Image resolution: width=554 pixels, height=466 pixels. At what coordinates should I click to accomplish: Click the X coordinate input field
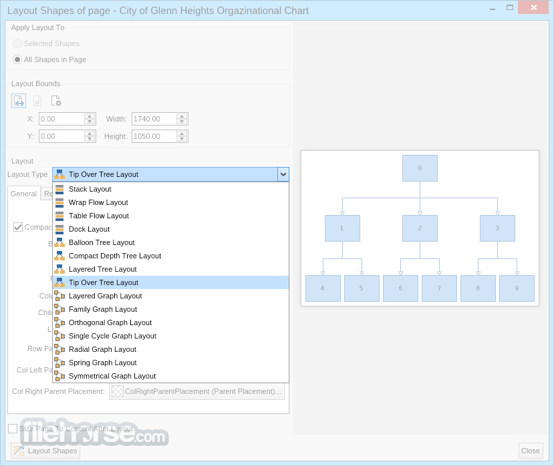pos(61,119)
